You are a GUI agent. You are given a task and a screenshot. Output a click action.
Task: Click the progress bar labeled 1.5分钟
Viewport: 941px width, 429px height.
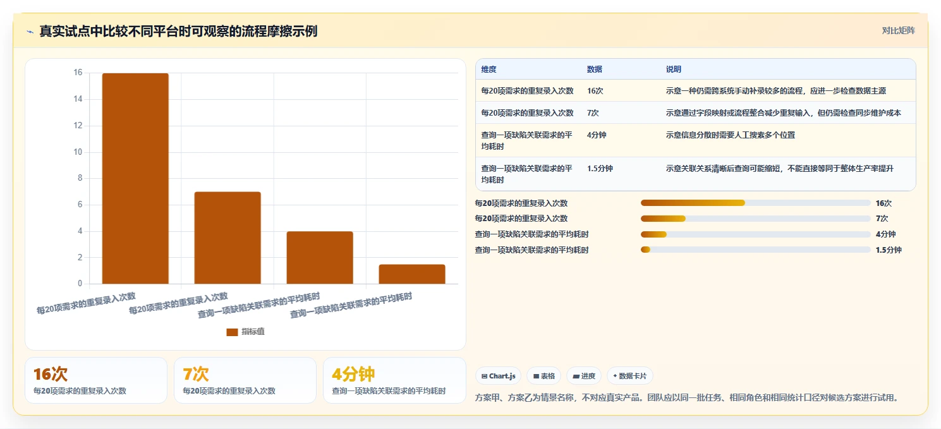tap(755, 250)
